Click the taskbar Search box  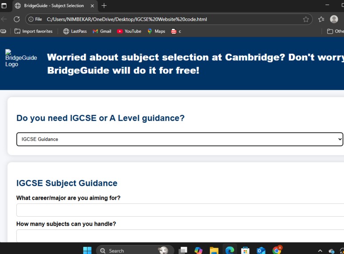click(x=135, y=250)
